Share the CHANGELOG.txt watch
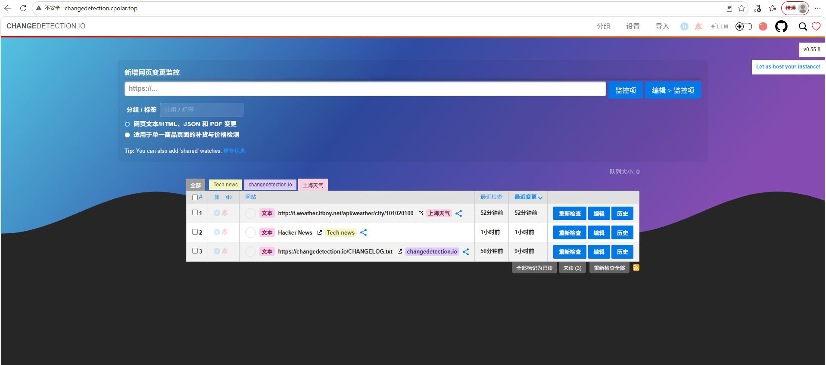The height and width of the screenshot is (365, 826). tap(466, 251)
